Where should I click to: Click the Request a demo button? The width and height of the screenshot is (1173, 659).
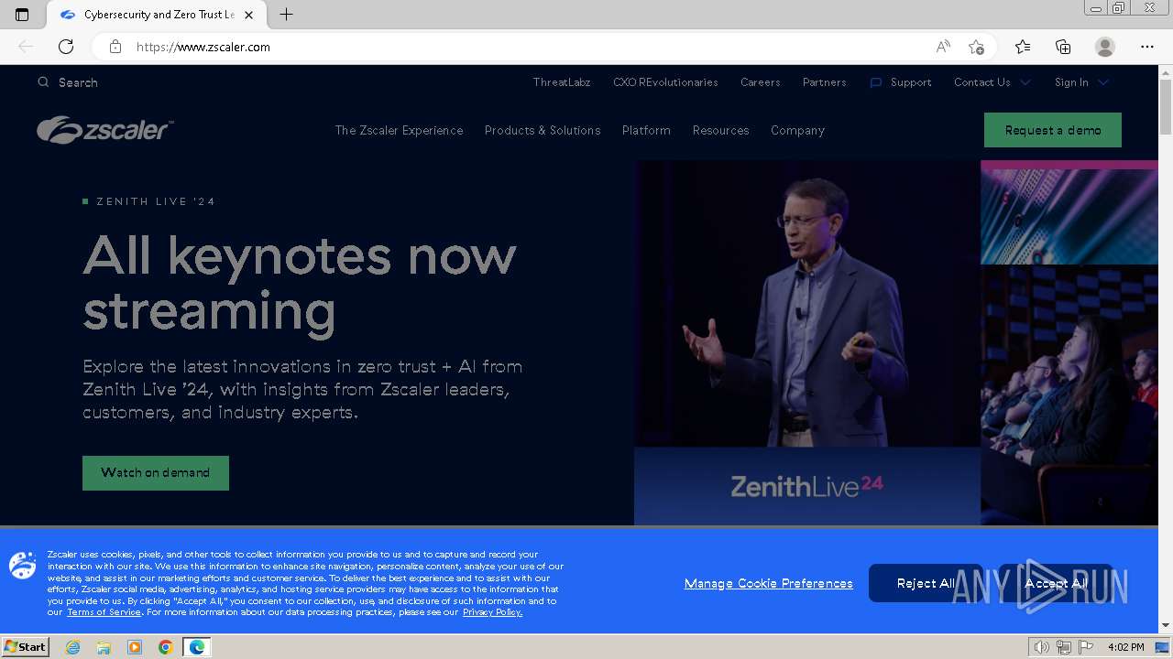1053,130
